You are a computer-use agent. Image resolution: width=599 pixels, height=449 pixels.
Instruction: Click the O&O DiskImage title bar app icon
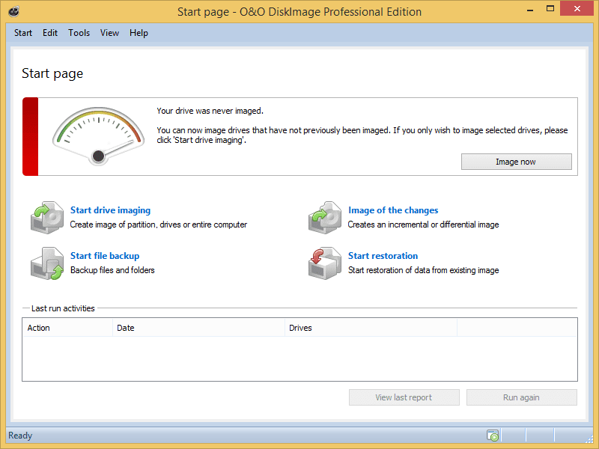point(13,11)
